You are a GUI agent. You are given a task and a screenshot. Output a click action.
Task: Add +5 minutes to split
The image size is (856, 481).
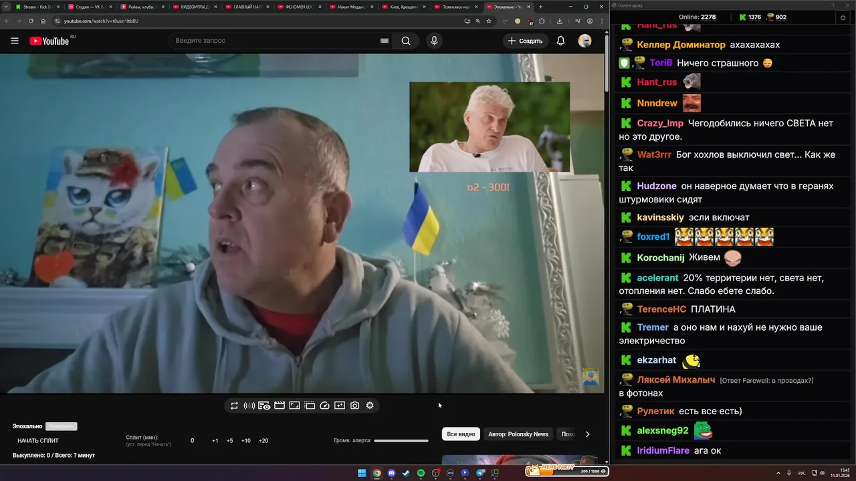(230, 441)
